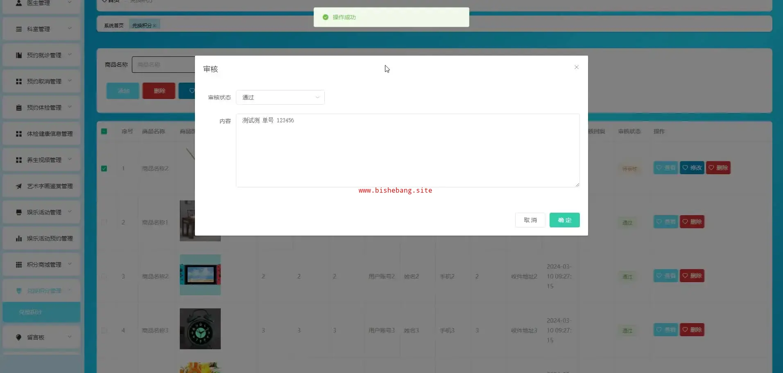Image resolution: width=783 pixels, height=373 pixels.
Task: Click the 用户账号3 cell
Action: [x=382, y=330]
